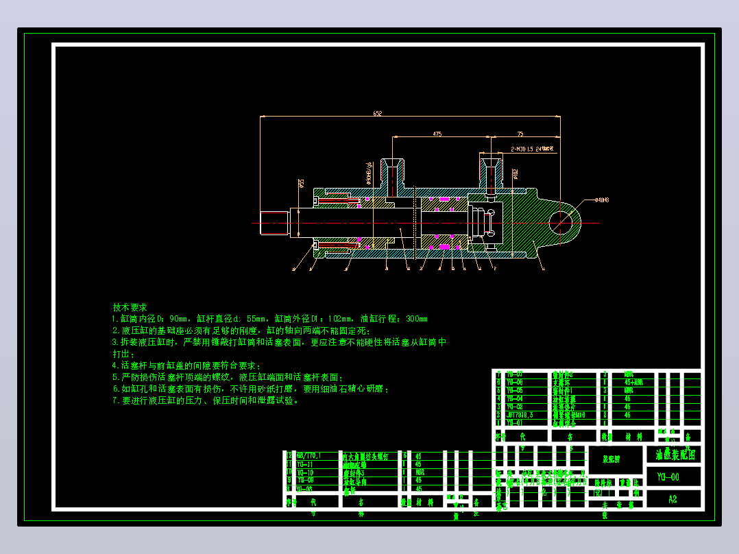739x554 pixels.
Task: Click the GB/T70.1 standard code cell
Action: [308, 456]
